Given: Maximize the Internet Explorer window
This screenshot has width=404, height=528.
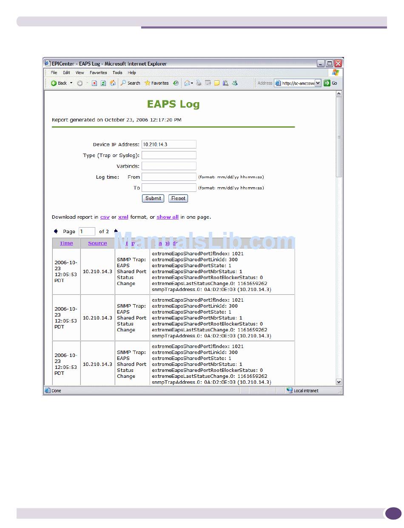Looking at the screenshot, I should coord(330,63).
